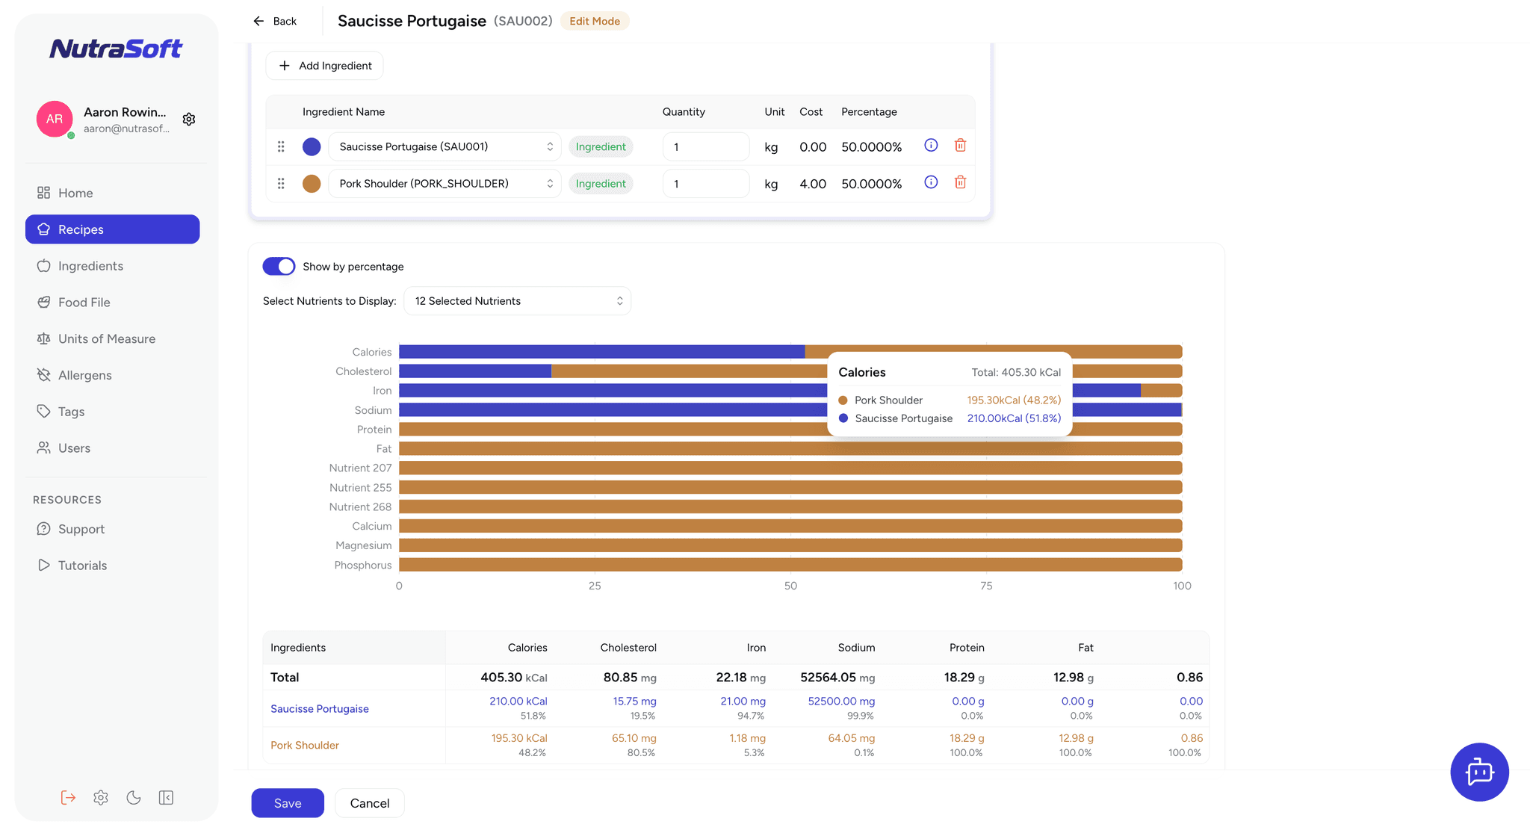The height and width of the screenshot is (836, 1530).
Task: Go to Home in sidebar
Action: coord(112,193)
